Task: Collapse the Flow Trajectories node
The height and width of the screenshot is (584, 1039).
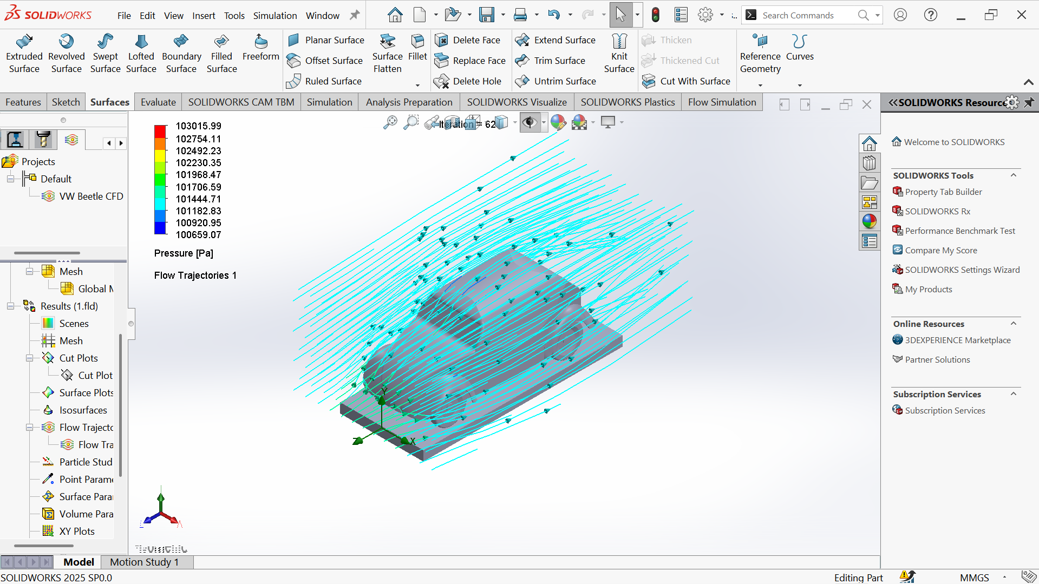Action: pyautogui.click(x=29, y=428)
